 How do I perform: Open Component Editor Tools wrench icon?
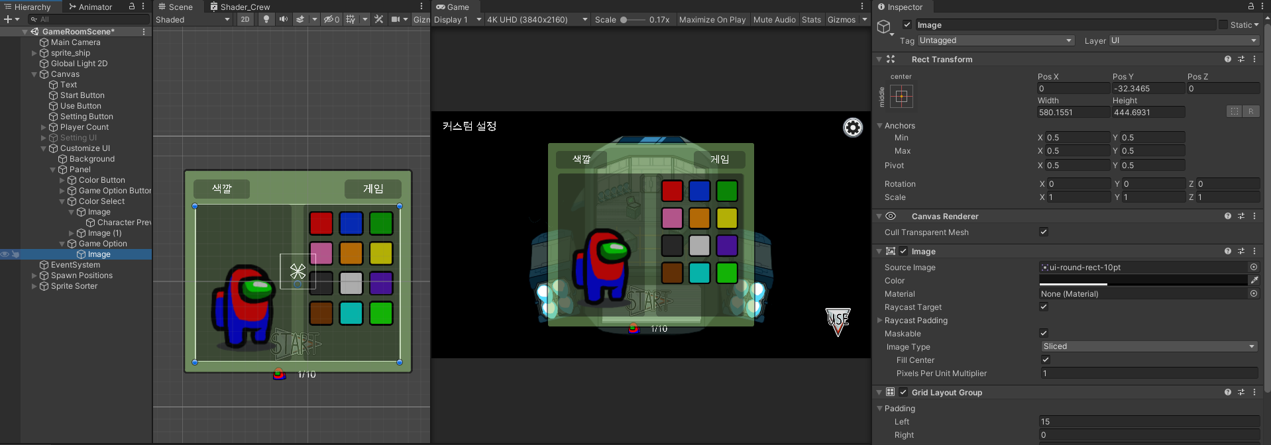[x=379, y=19]
